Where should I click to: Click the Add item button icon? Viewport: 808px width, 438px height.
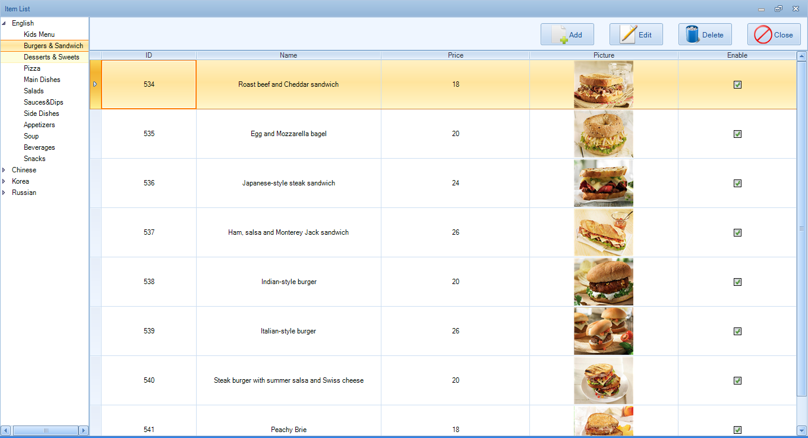tap(560, 35)
